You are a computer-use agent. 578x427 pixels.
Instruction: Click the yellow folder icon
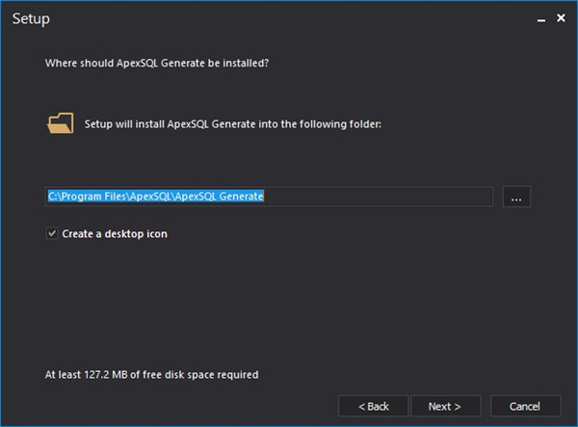point(60,123)
